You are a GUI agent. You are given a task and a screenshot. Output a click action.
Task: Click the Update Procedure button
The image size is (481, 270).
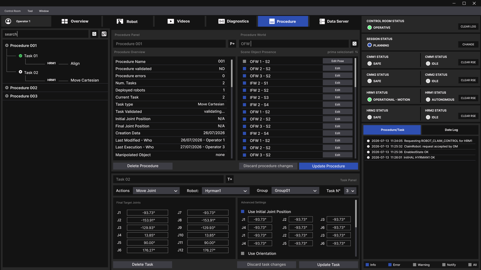click(x=328, y=166)
